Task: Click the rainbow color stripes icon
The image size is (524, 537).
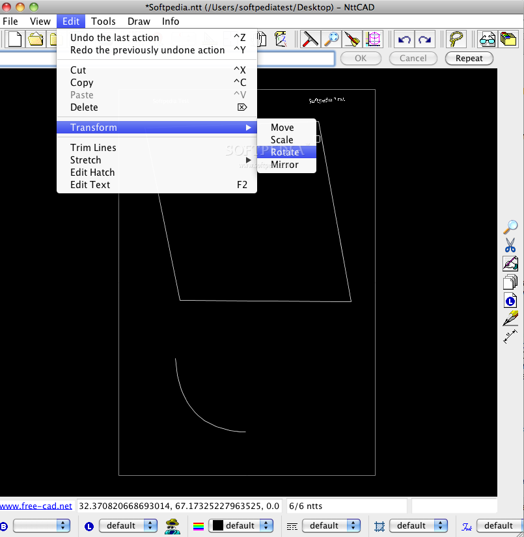Action: (x=199, y=526)
